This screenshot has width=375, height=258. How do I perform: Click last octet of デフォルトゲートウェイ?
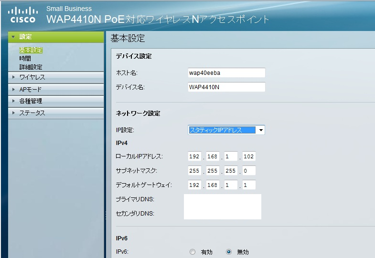click(249, 185)
